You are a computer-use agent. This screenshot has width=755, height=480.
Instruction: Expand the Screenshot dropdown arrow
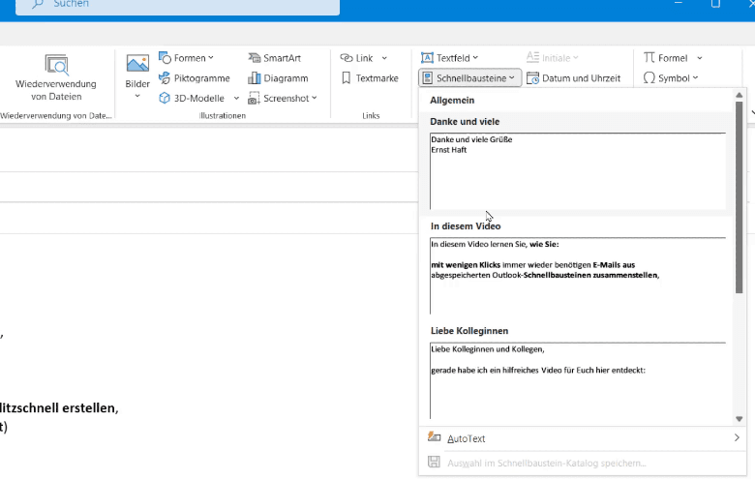(x=315, y=98)
